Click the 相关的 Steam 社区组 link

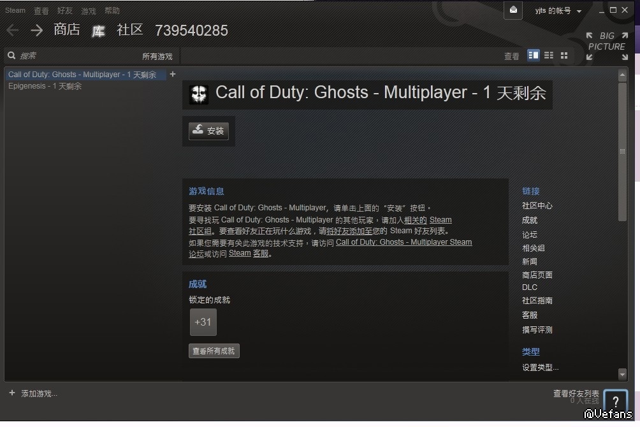(x=427, y=220)
